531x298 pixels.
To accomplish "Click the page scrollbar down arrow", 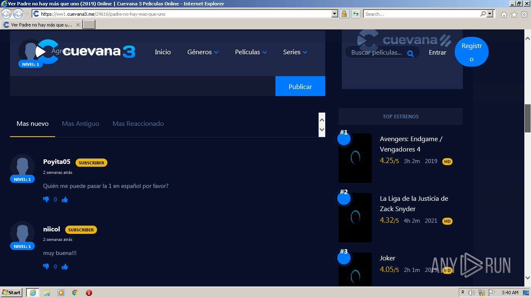I will pyautogui.click(x=528, y=278).
